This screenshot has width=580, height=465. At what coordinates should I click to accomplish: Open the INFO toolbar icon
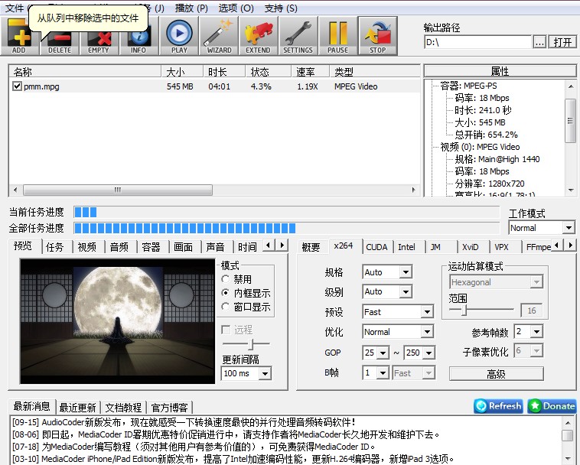138,36
